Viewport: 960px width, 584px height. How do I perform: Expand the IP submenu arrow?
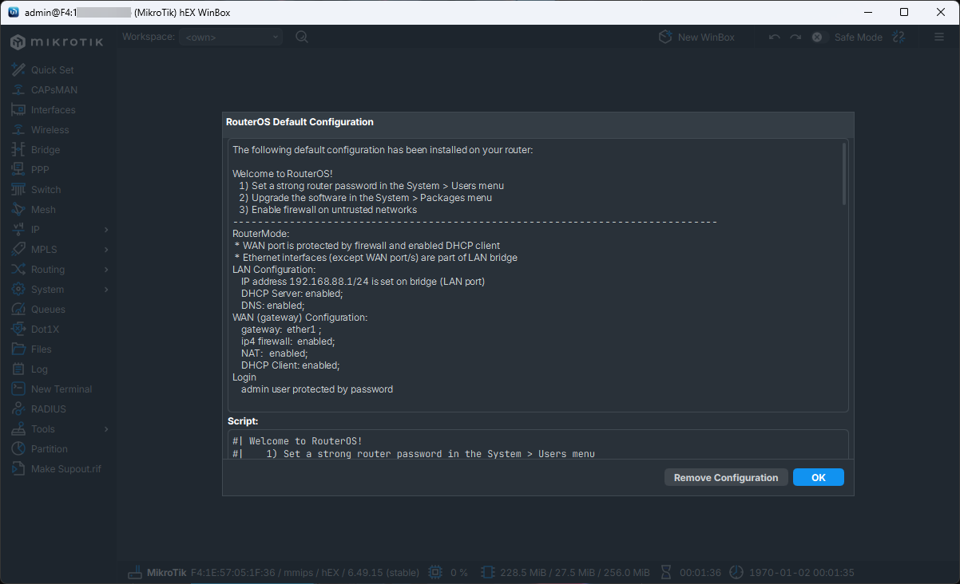point(106,230)
